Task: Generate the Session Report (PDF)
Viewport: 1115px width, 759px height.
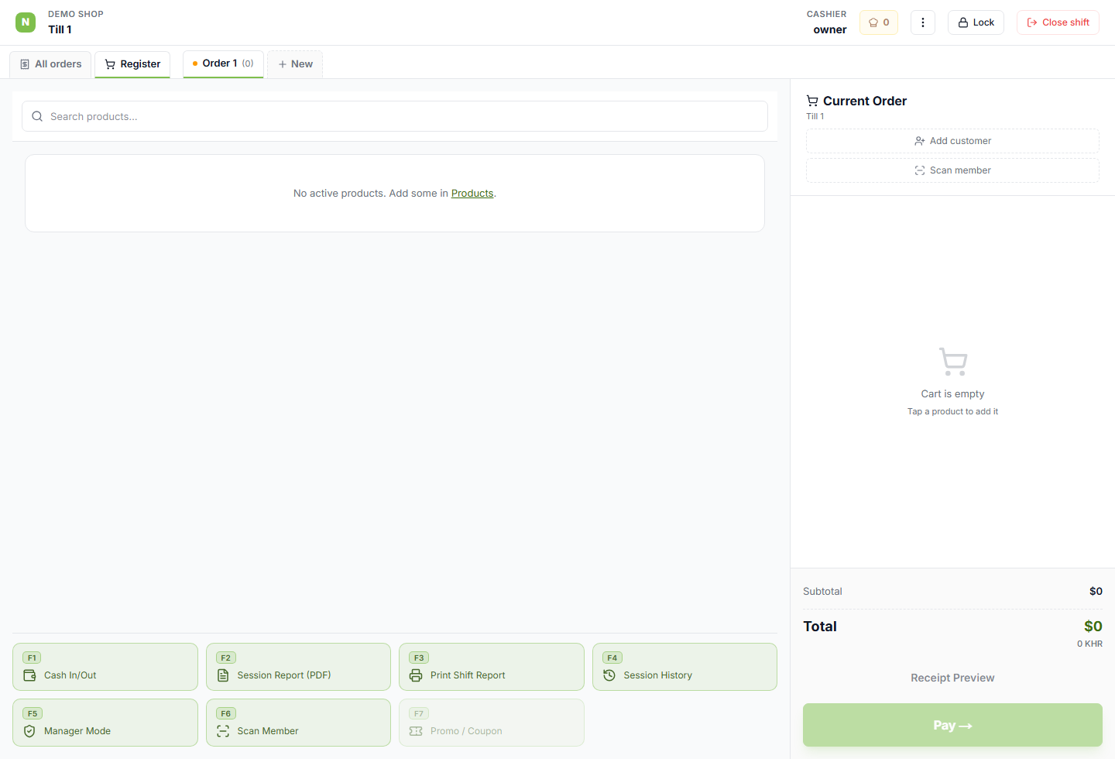Action: 298,667
